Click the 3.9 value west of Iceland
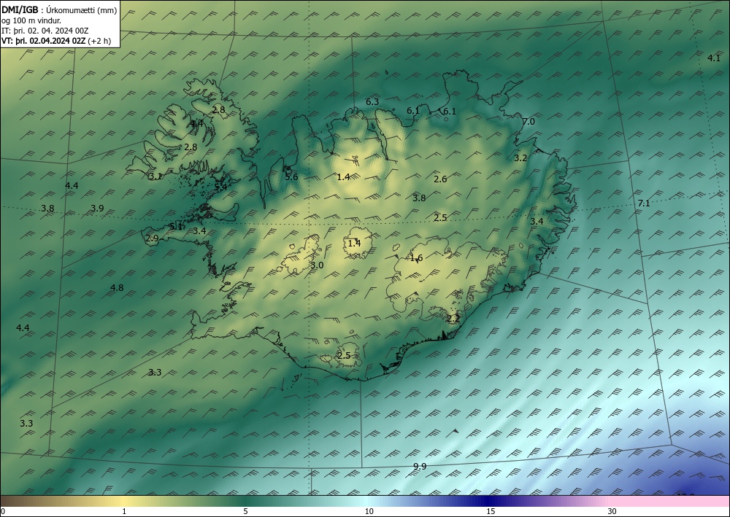 click(97, 209)
